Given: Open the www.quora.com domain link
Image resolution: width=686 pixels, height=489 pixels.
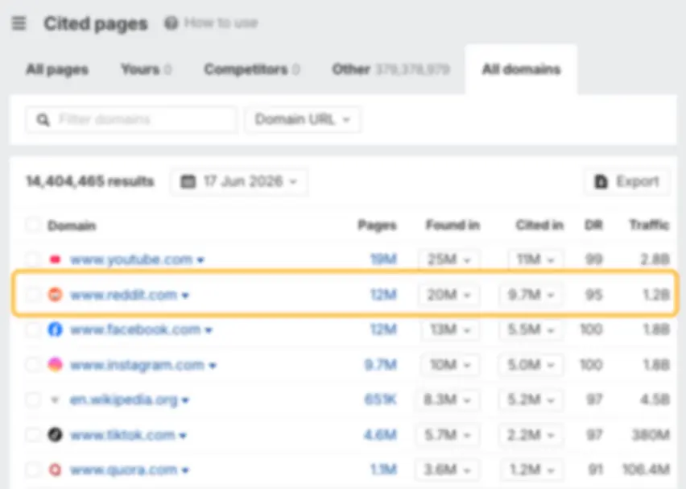Looking at the screenshot, I should 124,470.
